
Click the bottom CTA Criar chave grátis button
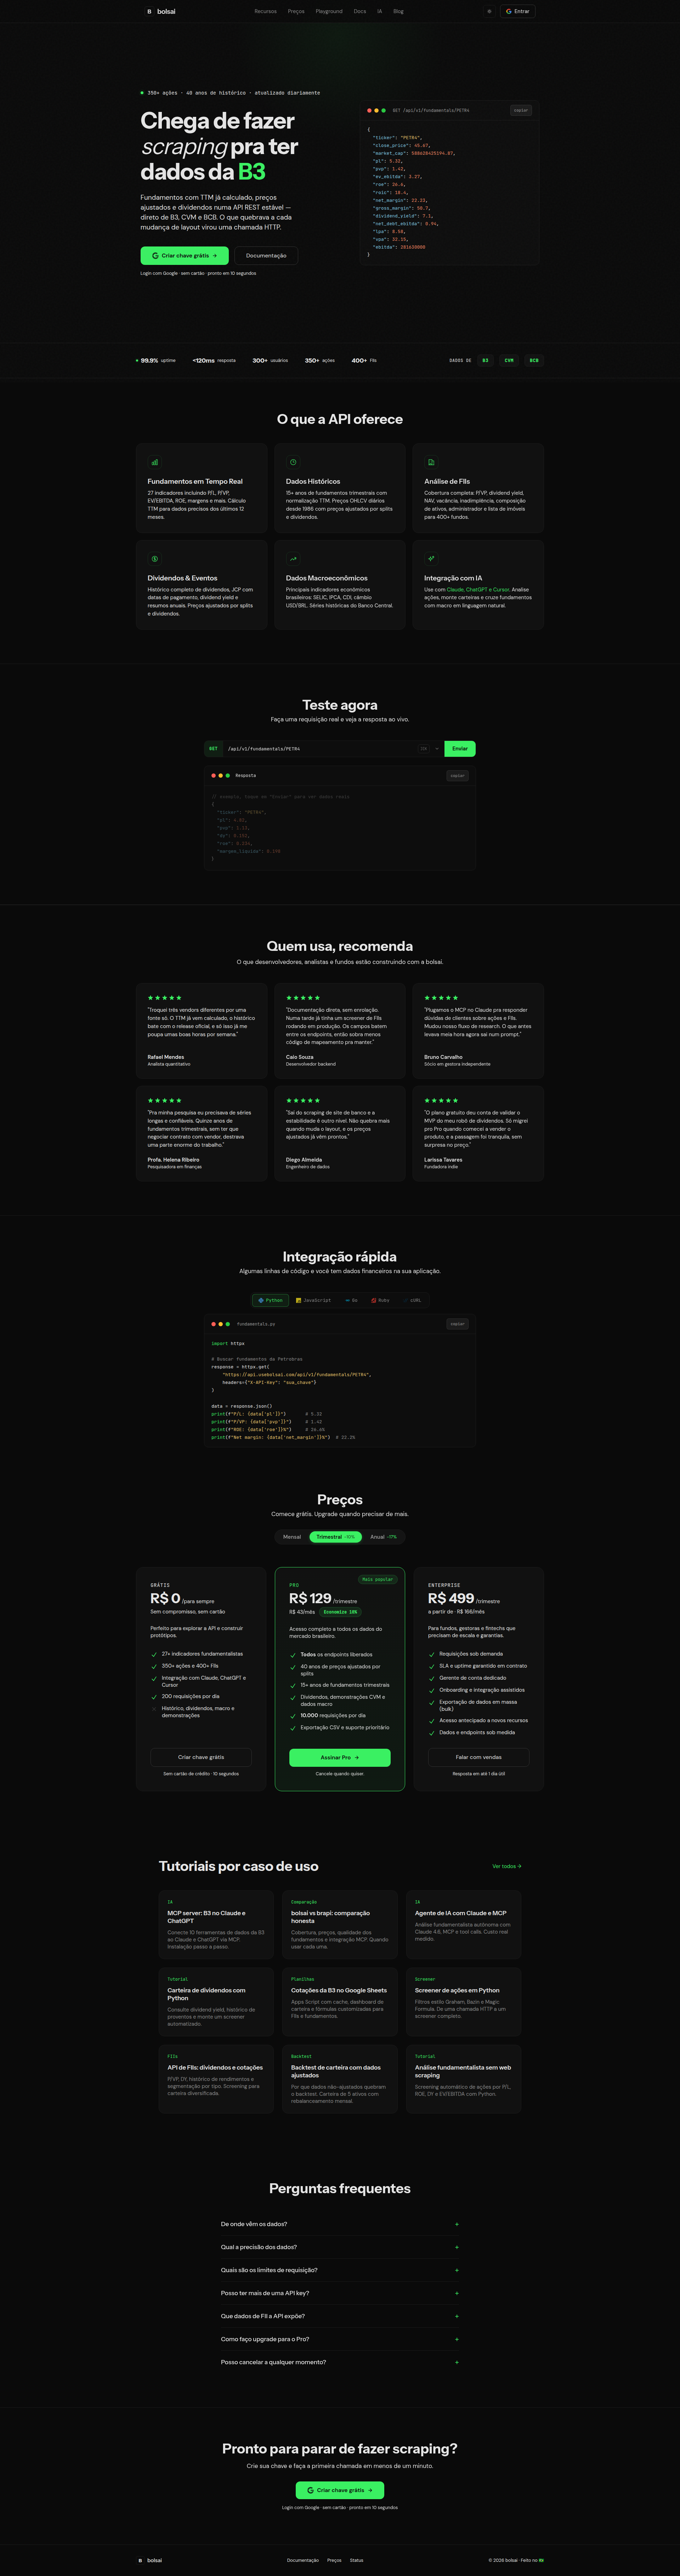point(340,2490)
